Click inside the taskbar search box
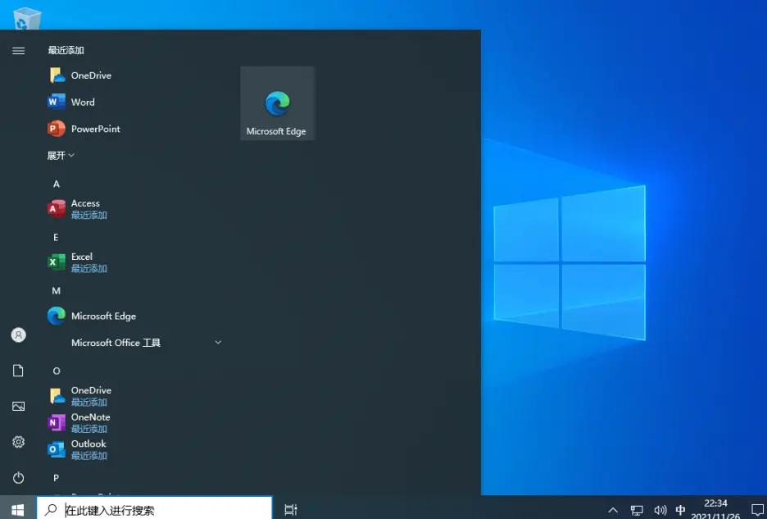767x519 pixels. coord(156,508)
